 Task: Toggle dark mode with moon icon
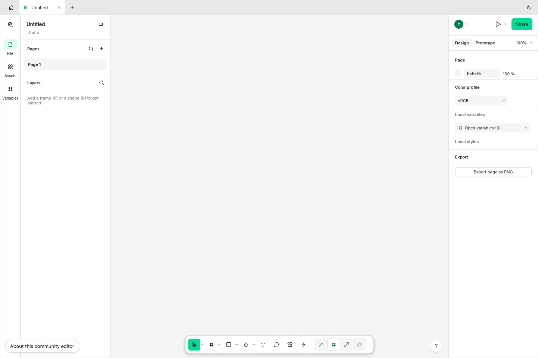(529, 7)
